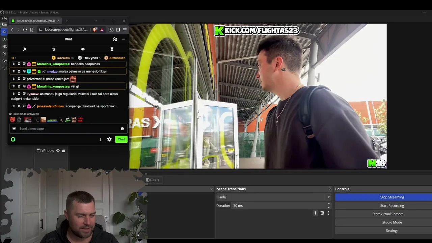
Task: Remove the selected scene transition
Action: point(322,213)
